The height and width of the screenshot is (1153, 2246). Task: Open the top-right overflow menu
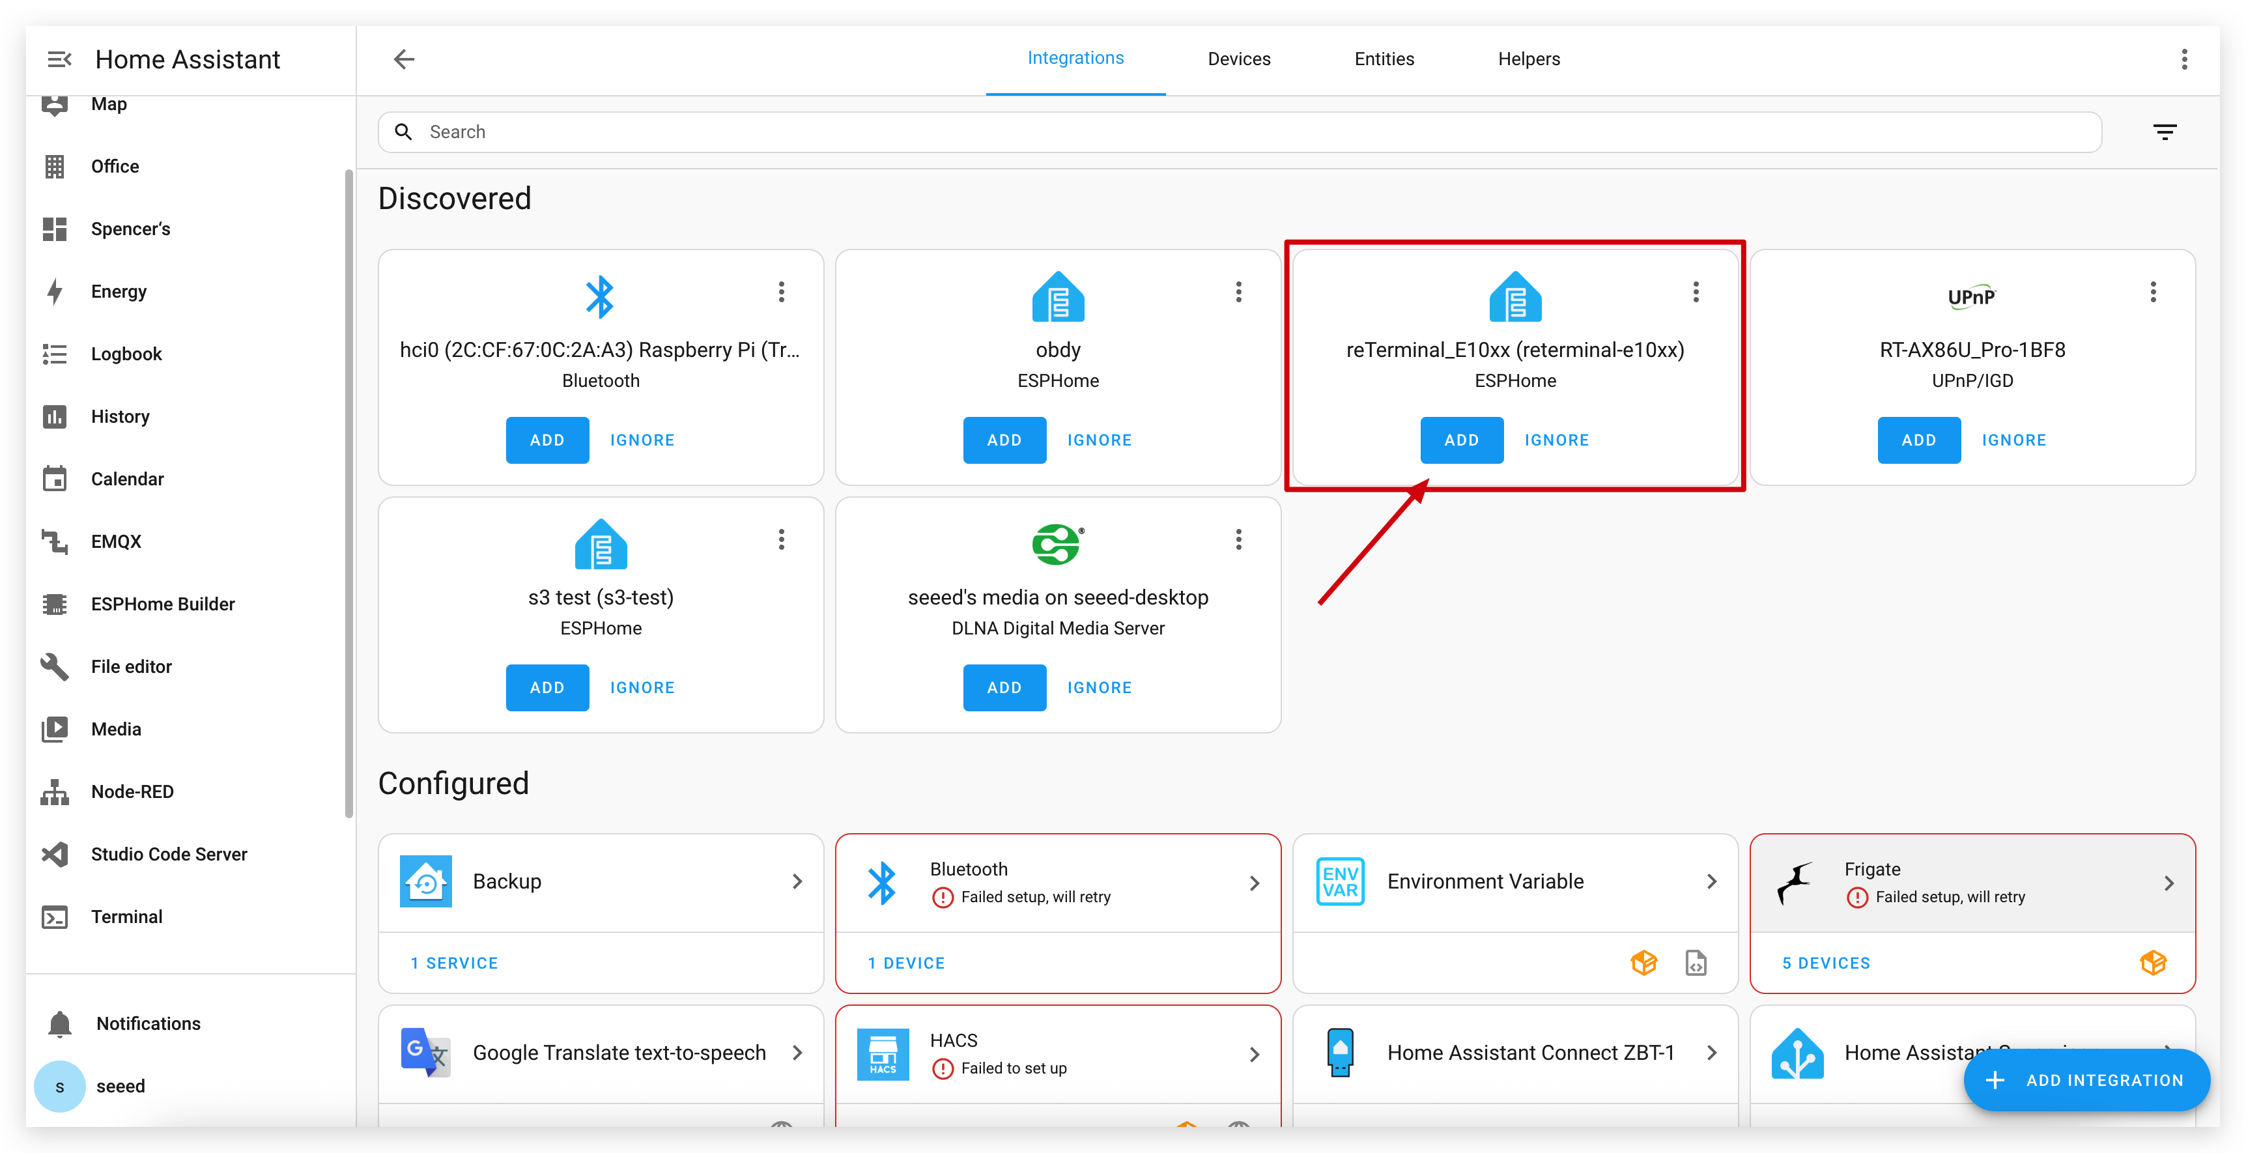pos(2184,59)
